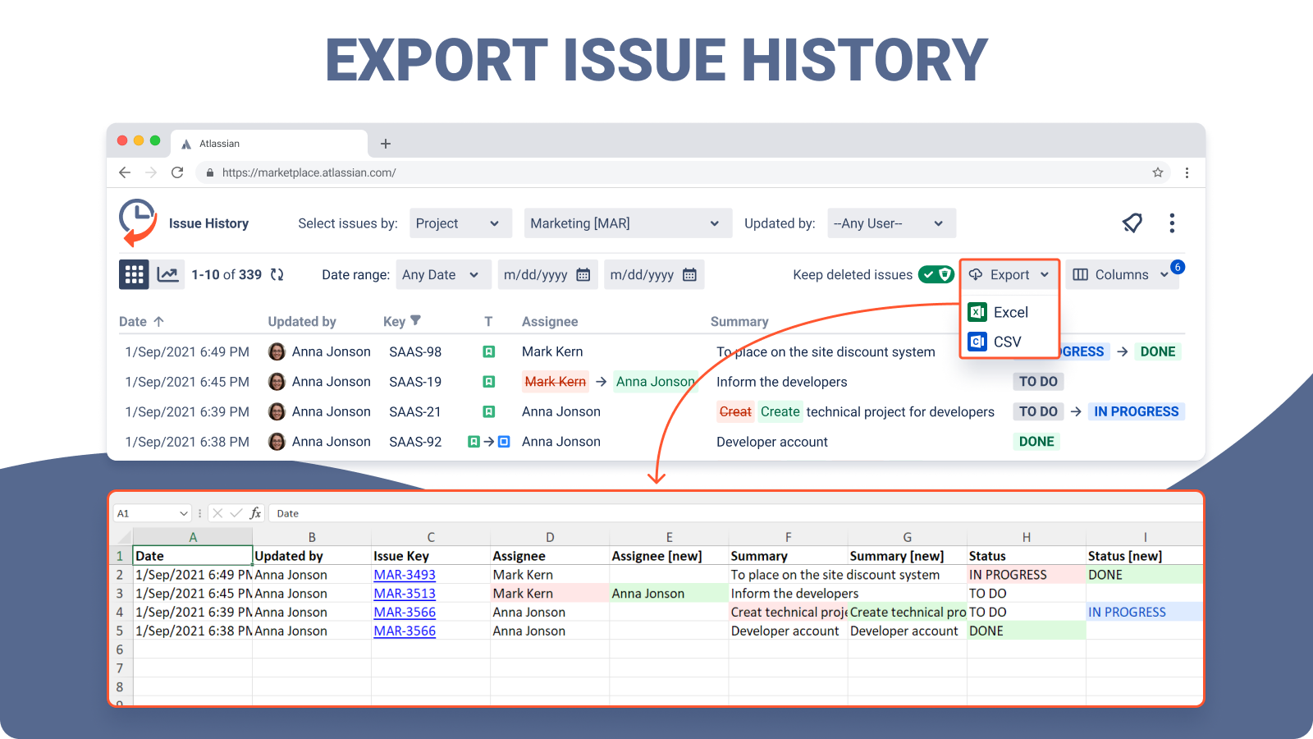Open the browser's three-dot menu
The image size is (1313, 739).
1187,172
